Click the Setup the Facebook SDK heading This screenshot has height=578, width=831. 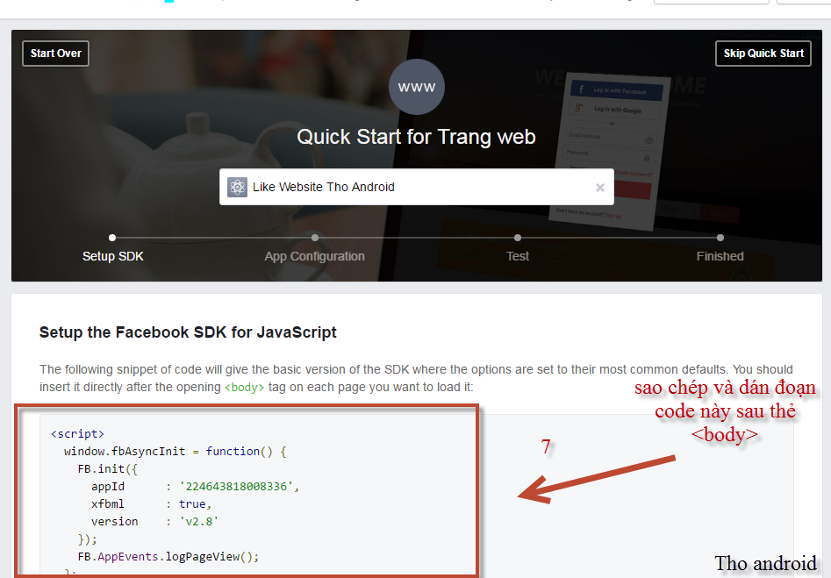188,332
